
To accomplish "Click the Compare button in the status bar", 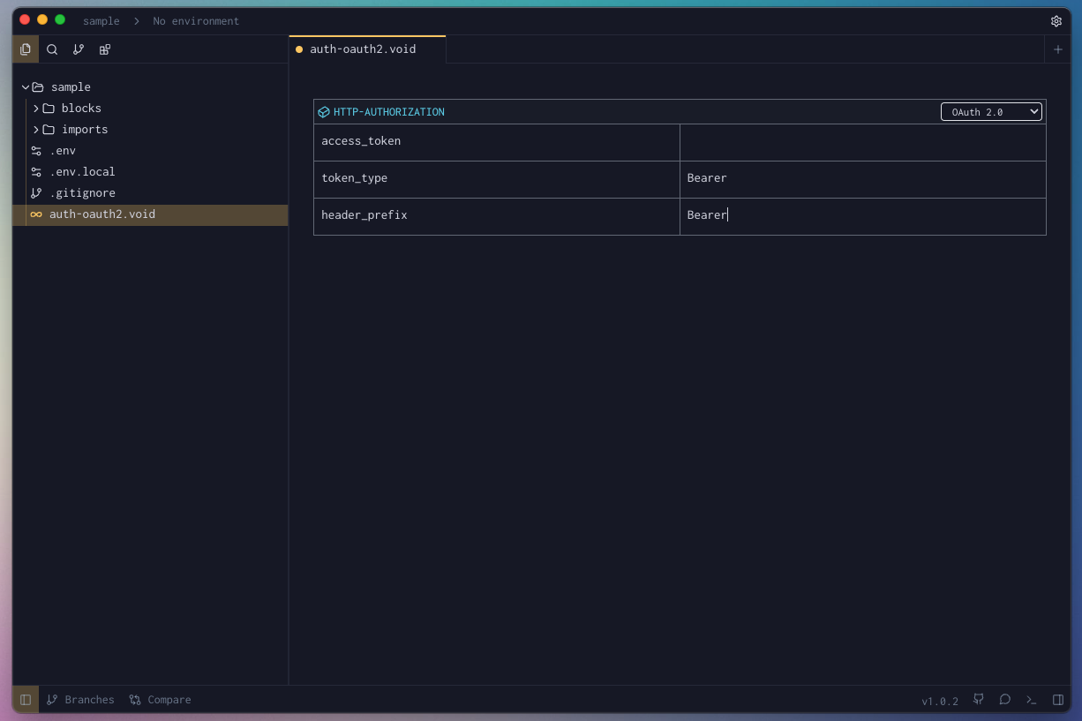I will [160, 699].
